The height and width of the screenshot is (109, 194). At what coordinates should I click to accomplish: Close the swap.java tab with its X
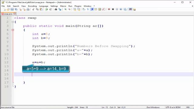[15, 14]
